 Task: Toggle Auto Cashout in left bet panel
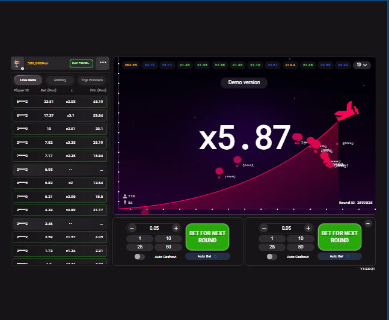point(139,256)
